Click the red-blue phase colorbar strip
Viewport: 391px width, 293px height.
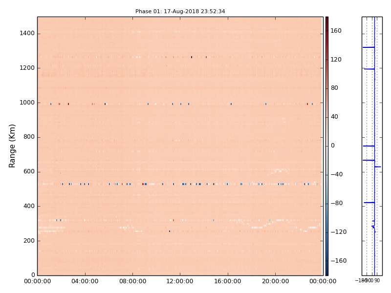[326, 146]
